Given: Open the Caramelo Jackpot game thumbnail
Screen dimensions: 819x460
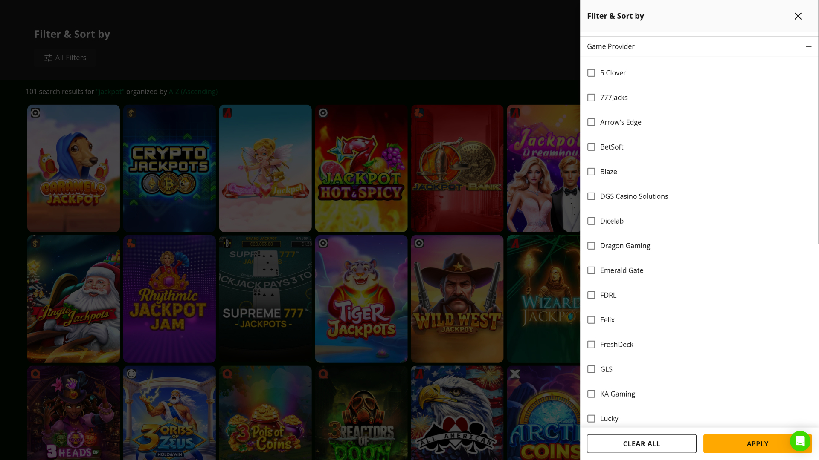Looking at the screenshot, I should pyautogui.click(x=73, y=168).
